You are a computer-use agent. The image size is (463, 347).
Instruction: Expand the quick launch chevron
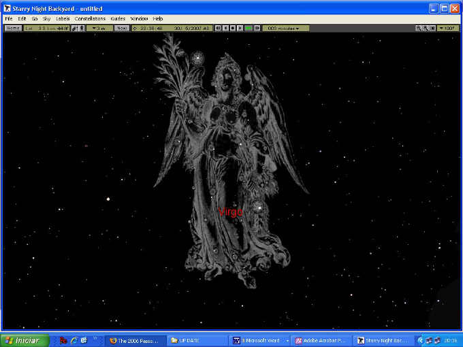pyautogui.click(x=95, y=338)
